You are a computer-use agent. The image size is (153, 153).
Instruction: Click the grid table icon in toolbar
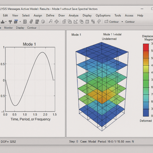24,22
